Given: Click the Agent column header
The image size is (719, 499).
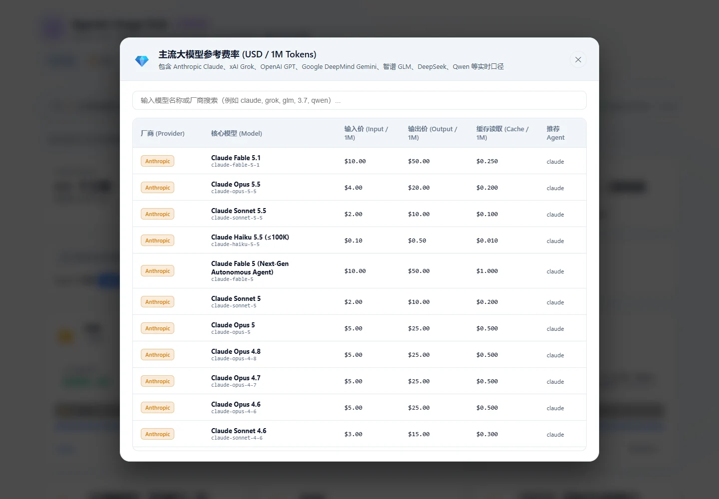Looking at the screenshot, I should coord(556,133).
